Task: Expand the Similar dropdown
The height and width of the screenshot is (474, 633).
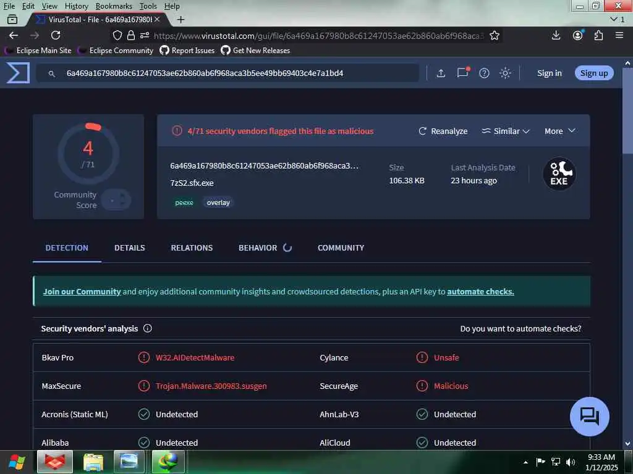Action: pyautogui.click(x=506, y=131)
